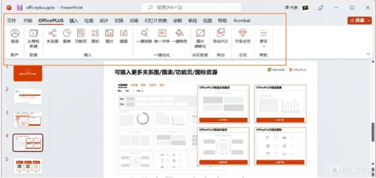The width and height of the screenshot is (376, 178).
Task: Open the 幻灯片放映 slideshow tab
Action: (x=156, y=21)
